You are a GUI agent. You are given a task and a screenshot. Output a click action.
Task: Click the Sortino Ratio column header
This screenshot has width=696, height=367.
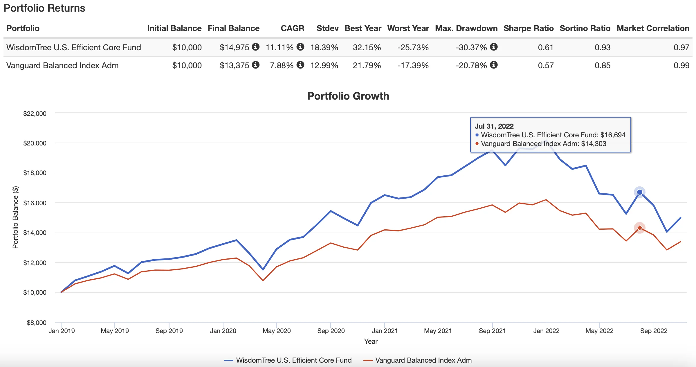585,28
